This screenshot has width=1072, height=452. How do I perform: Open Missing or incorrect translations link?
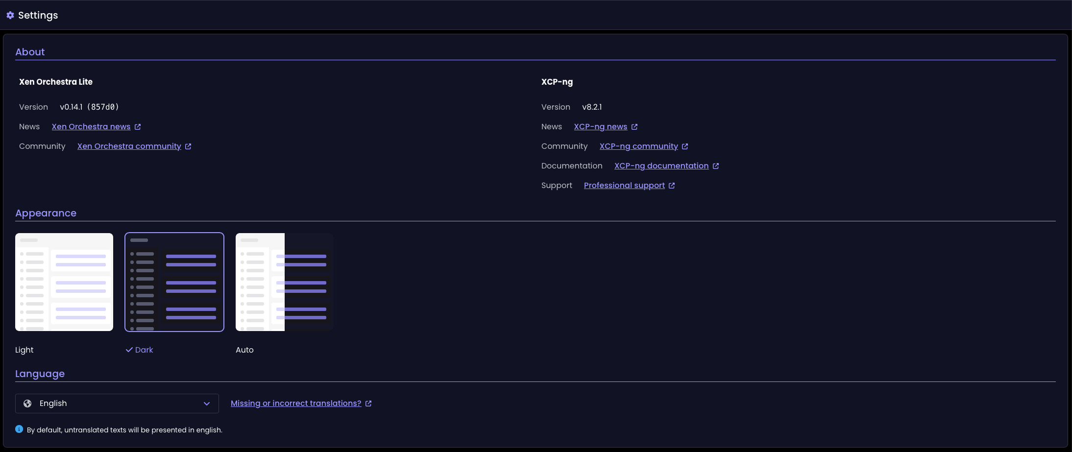pos(296,403)
